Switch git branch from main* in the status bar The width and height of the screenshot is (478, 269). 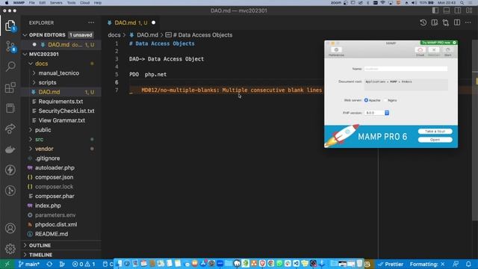pos(29,264)
